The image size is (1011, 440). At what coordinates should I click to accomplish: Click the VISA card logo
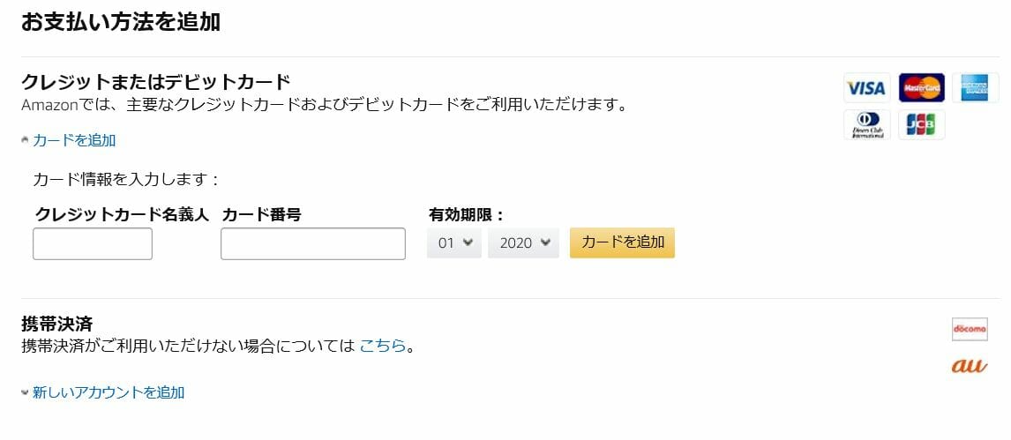click(x=865, y=88)
